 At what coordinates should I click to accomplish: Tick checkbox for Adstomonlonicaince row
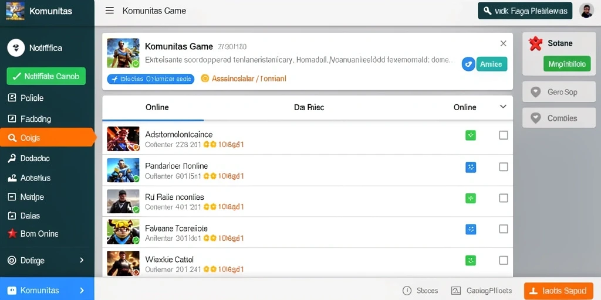(503, 135)
